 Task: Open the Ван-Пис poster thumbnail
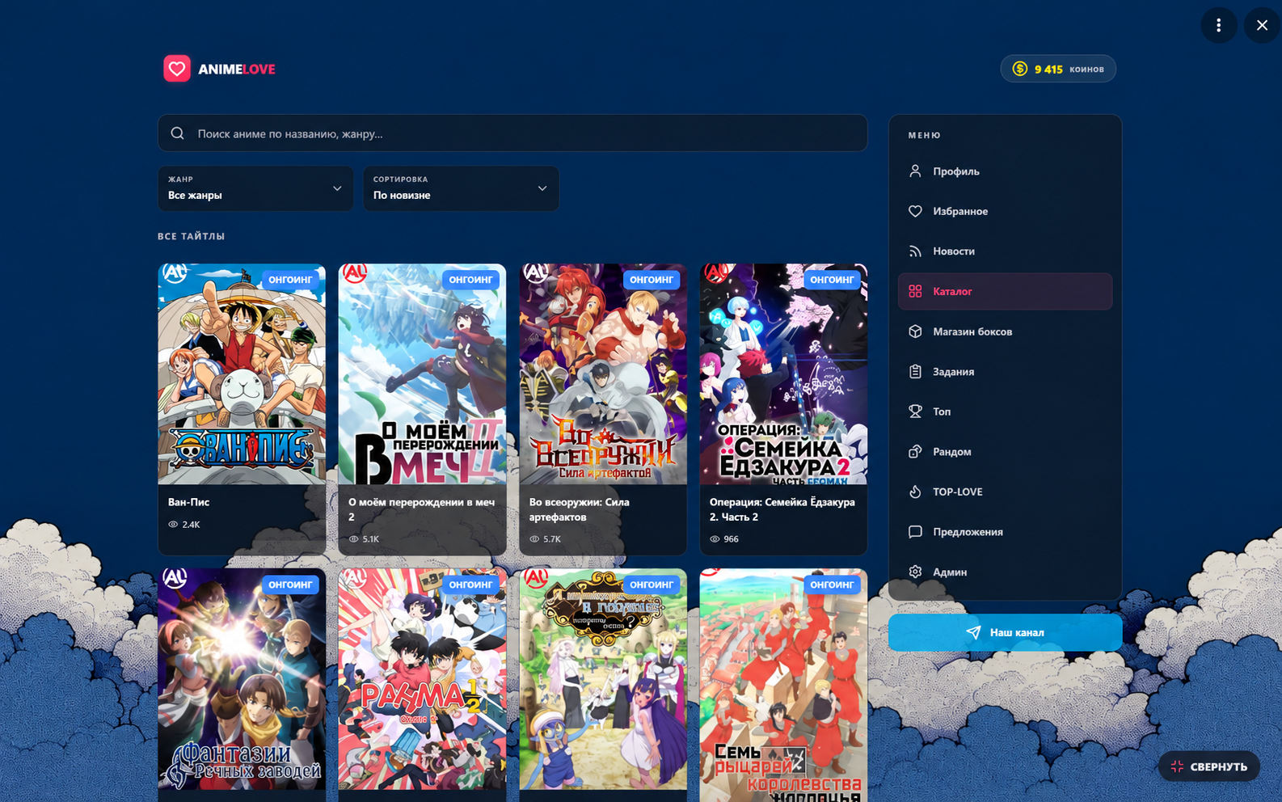click(242, 374)
